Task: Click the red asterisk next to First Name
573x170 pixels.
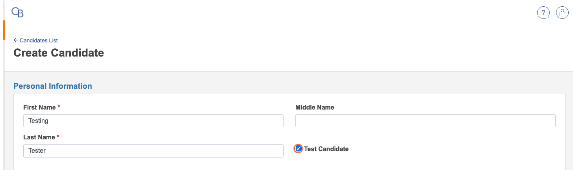Action: click(x=59, y=107)
